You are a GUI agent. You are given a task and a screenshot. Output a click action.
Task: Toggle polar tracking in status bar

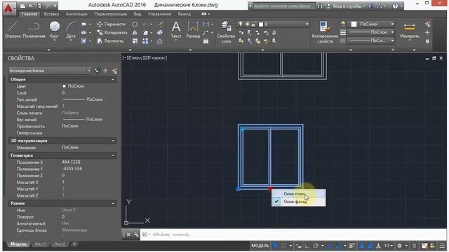(x=316, y=246)
